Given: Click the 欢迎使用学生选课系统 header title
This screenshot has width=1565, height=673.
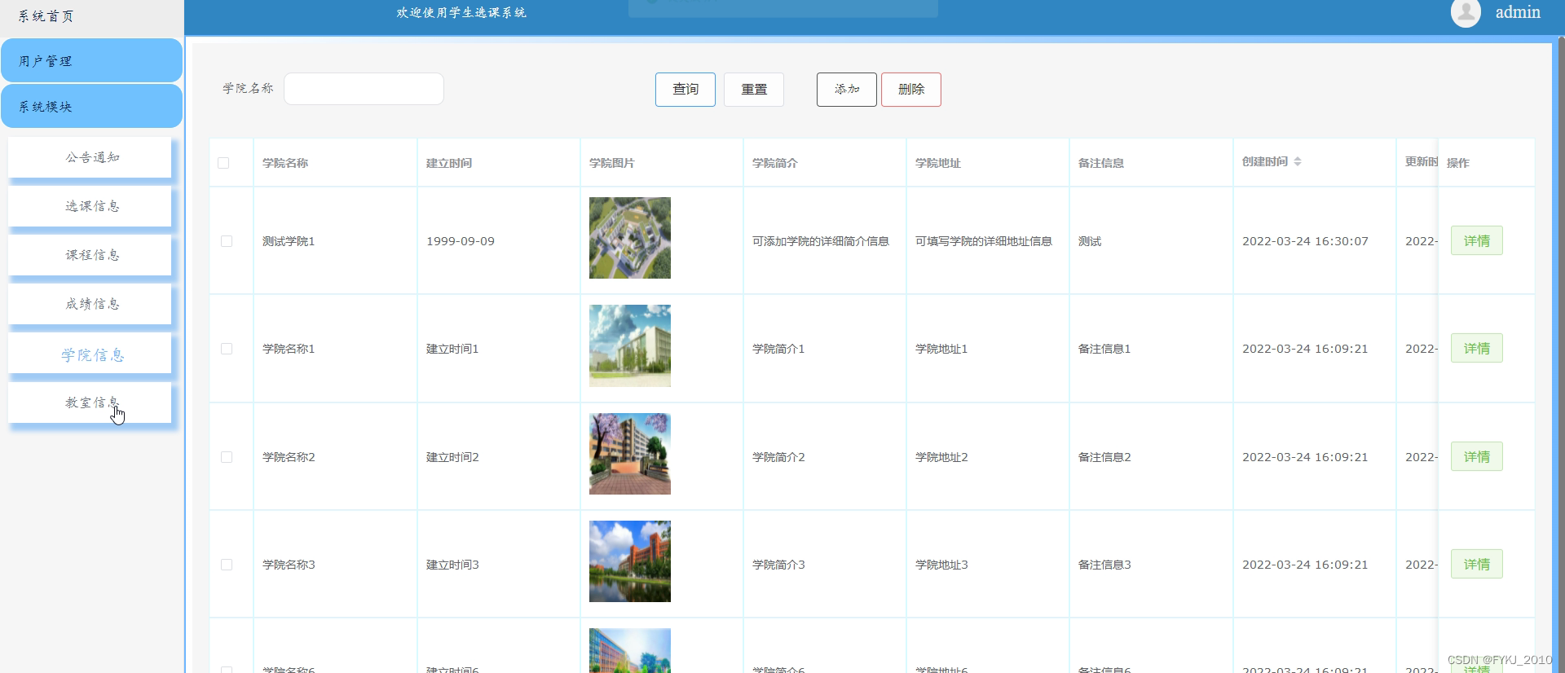Looking at the screenshot, I should 461,13.
